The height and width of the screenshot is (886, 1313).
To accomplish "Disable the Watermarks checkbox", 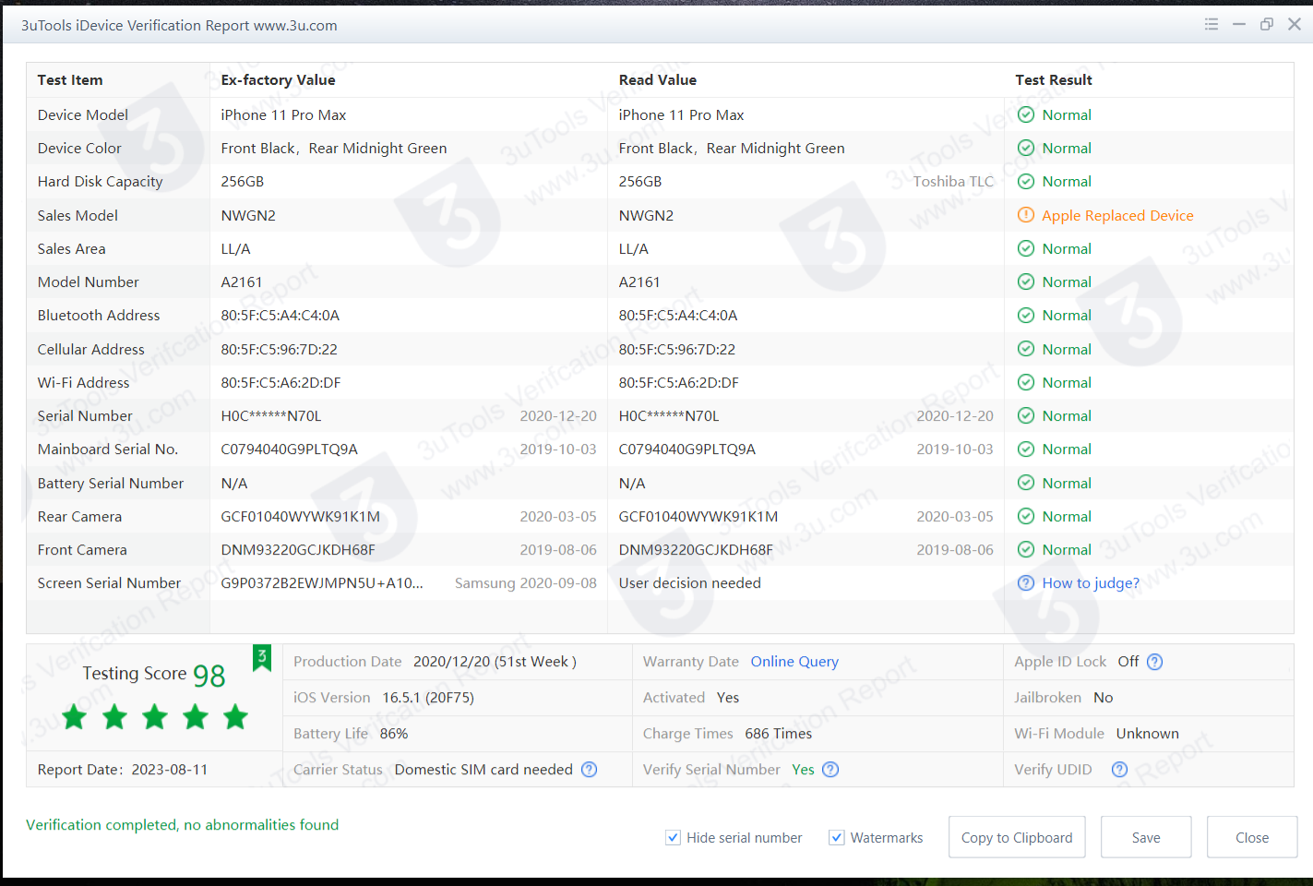I will tap(837, 838).
